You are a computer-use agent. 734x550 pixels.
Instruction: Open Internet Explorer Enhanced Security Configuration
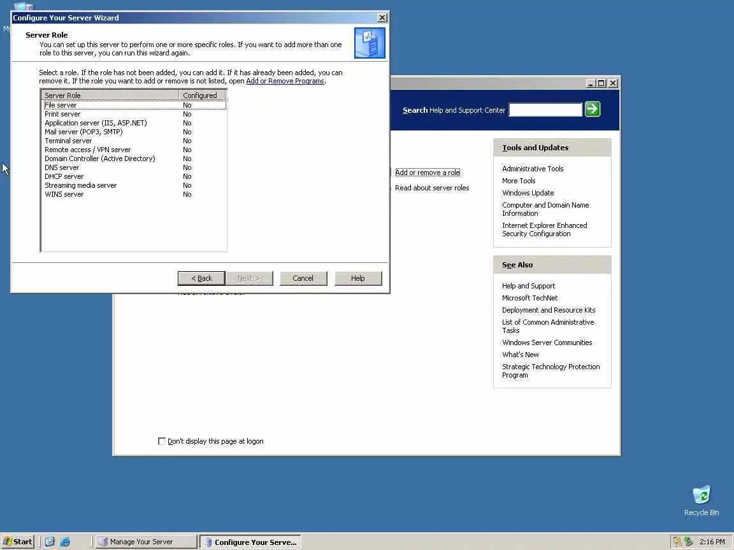coord(544,230)
